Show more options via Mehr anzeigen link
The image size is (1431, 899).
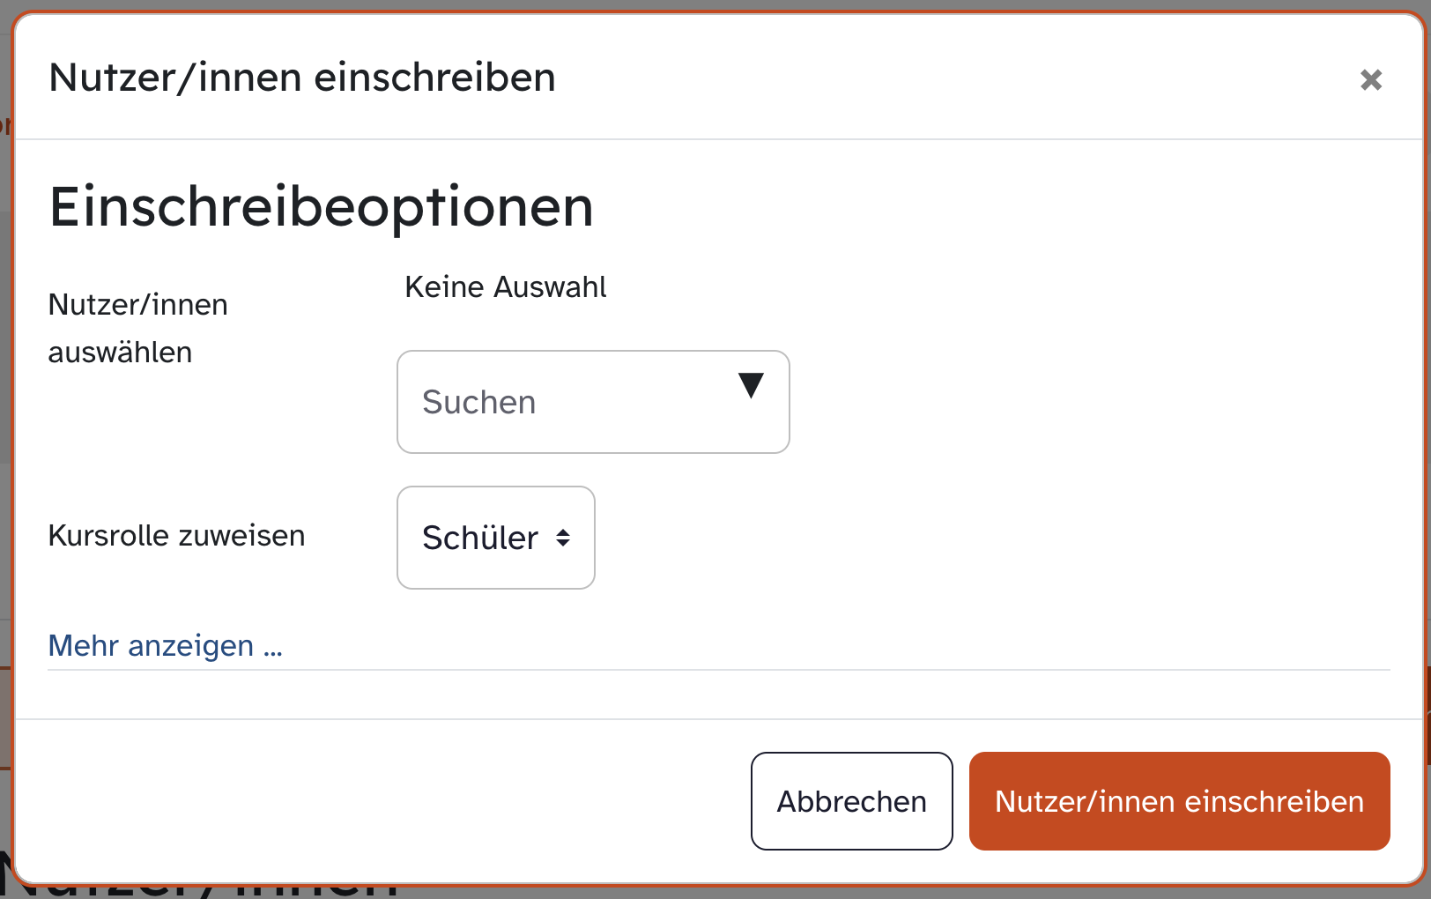click(165, 646)
